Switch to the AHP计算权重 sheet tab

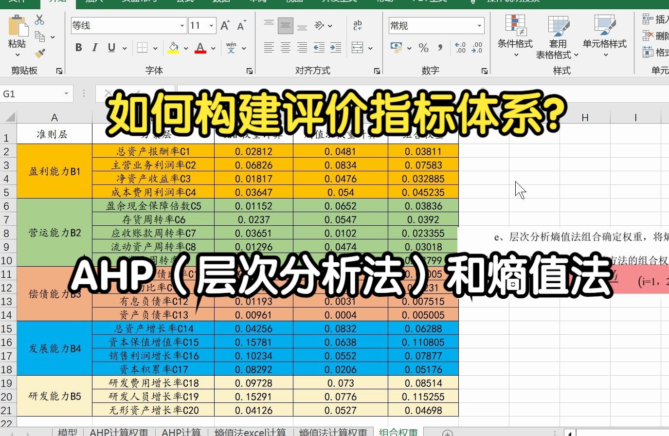(x=119, y=432)
